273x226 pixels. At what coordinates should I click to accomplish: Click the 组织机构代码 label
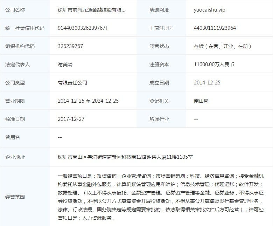pyautogui.click(x=20, y=46)
